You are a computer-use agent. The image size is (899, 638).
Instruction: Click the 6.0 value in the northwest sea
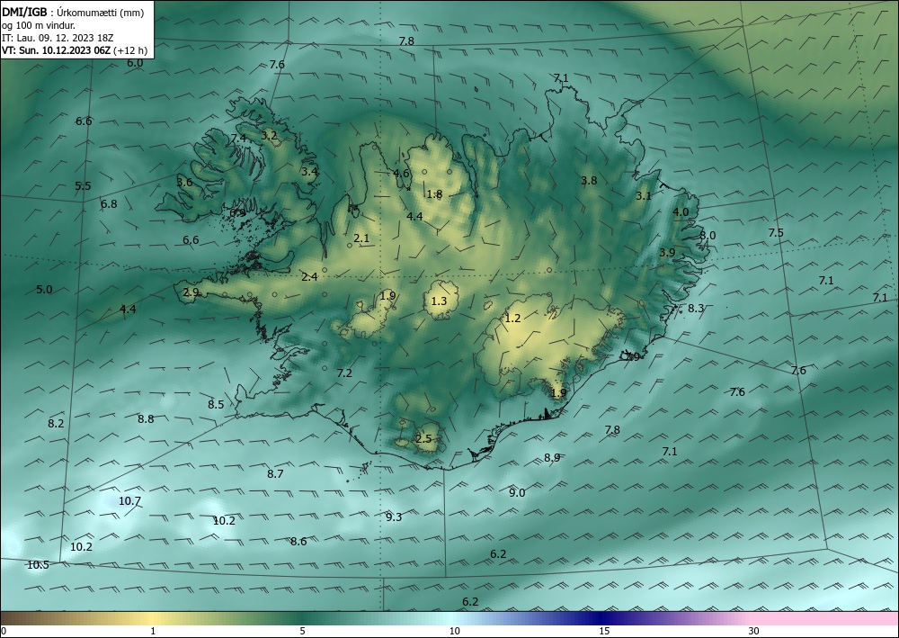[x=135, y=62]
